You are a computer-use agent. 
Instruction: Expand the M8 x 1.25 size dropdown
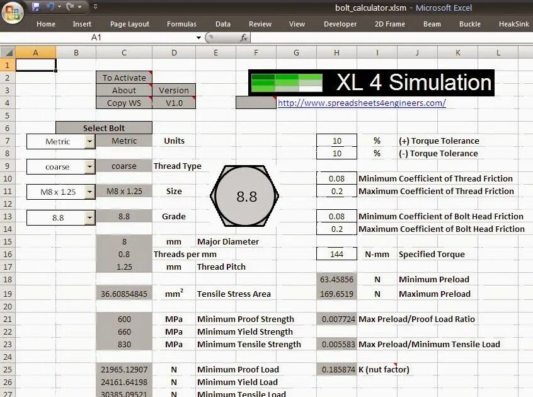tap(89, 192)
